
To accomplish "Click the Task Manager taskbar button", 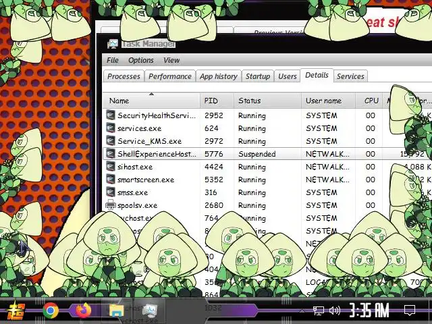I will (x=150, y=310).
